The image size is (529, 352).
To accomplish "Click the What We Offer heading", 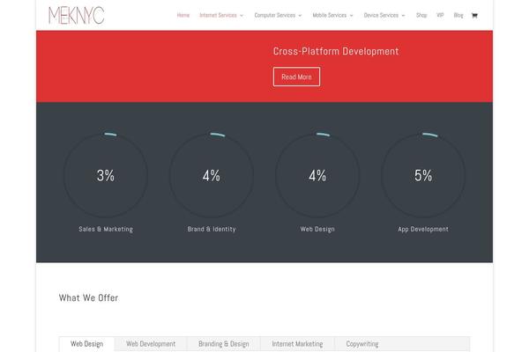I will coord(88,297).
